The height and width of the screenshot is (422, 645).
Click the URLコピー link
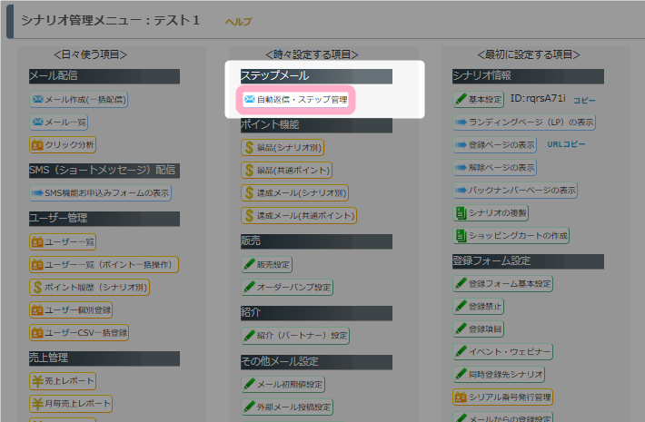click(x=566, y=144)
